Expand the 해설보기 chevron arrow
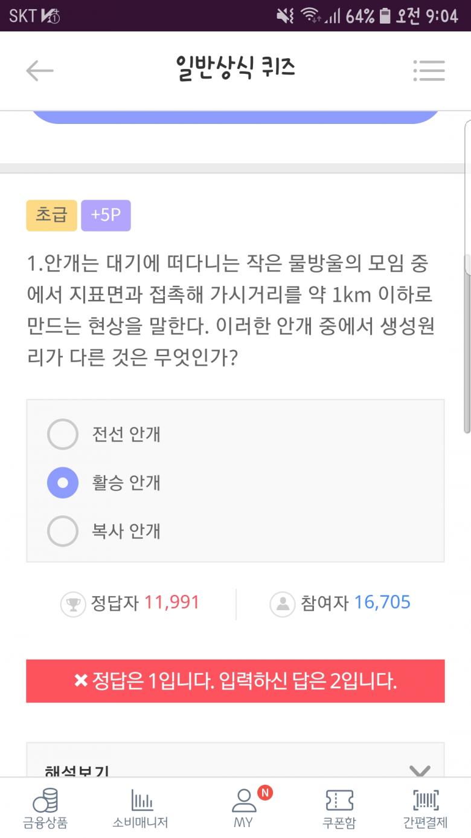This screenshot has height=838, width=471. click(x=419, y=770)
